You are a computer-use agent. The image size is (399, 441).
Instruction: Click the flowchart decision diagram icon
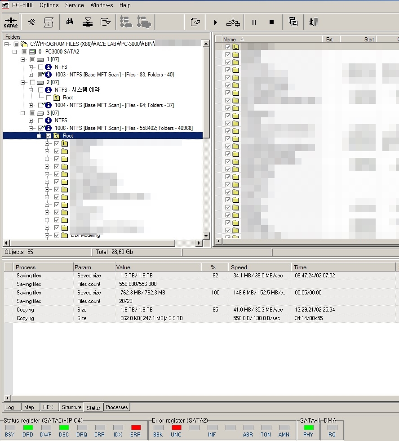233,22
